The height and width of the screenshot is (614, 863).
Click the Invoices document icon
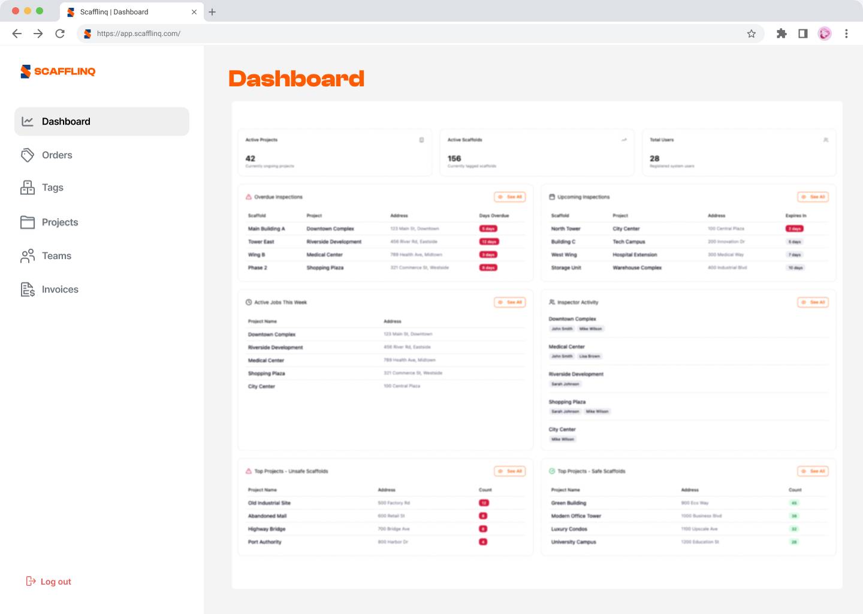(28, 290)
